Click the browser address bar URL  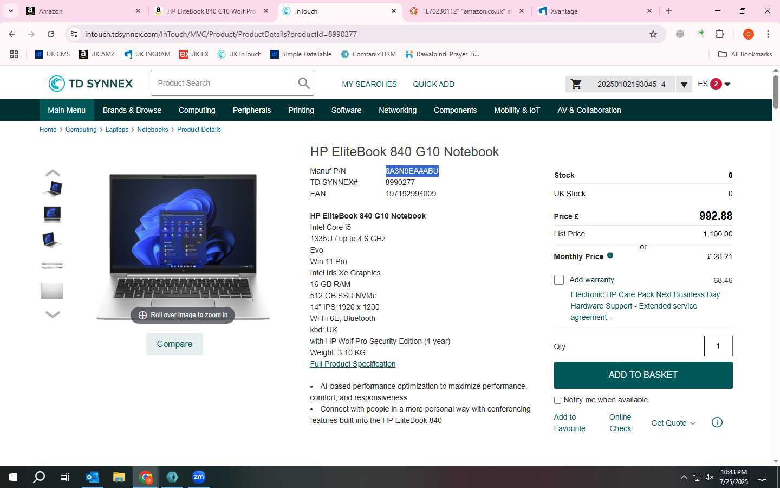(x=220, y=34)
